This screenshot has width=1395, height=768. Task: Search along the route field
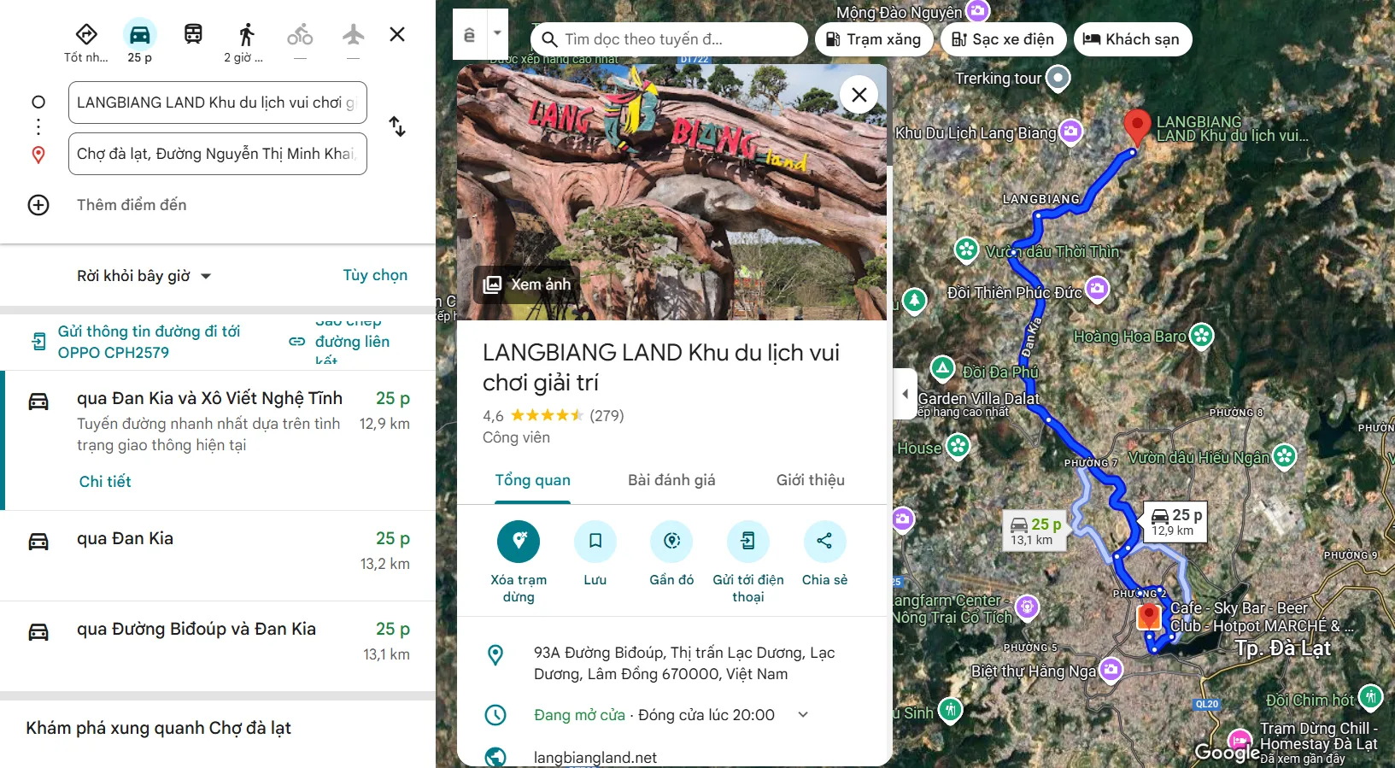point(669,39)
